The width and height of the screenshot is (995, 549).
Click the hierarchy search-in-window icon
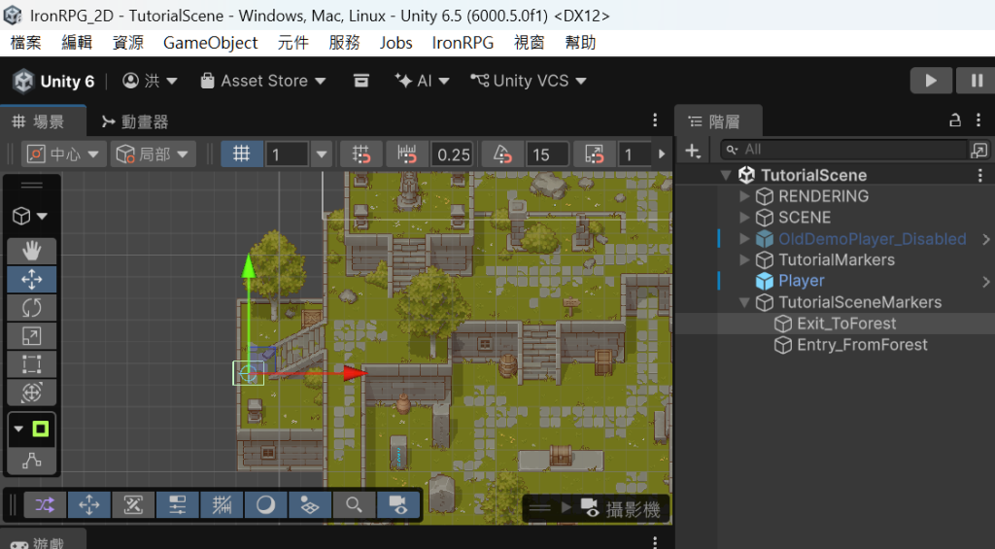pyautogui.click(x=978, y=150)
